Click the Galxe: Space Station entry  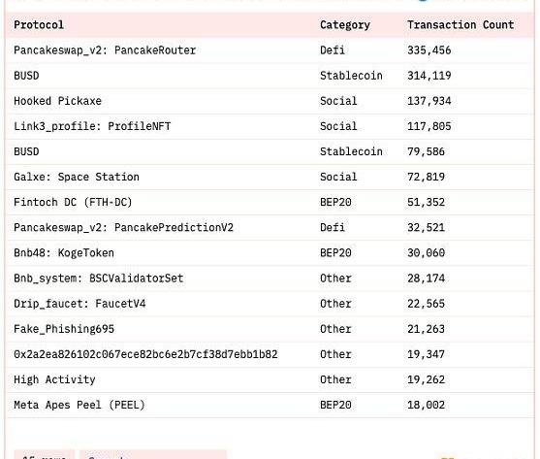pyautogui.click(x=77, y=177)
